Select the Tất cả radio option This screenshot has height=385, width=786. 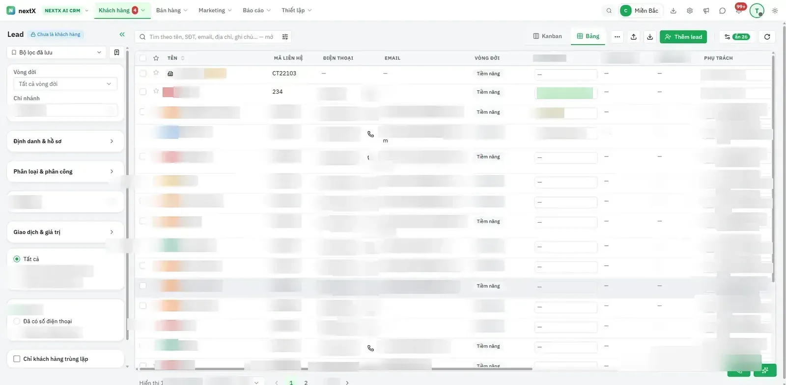tap(17, 259)
